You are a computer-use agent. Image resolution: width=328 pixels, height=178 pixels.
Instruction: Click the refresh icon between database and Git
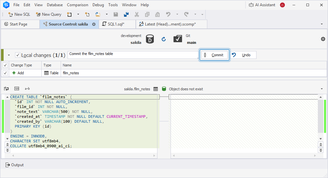(164, 39)
